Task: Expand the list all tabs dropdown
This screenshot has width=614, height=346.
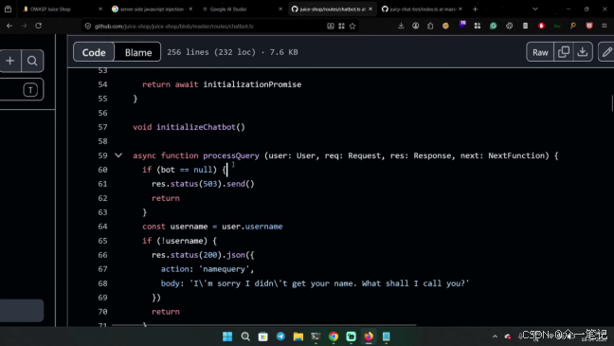Action: [x=535, y=9]
